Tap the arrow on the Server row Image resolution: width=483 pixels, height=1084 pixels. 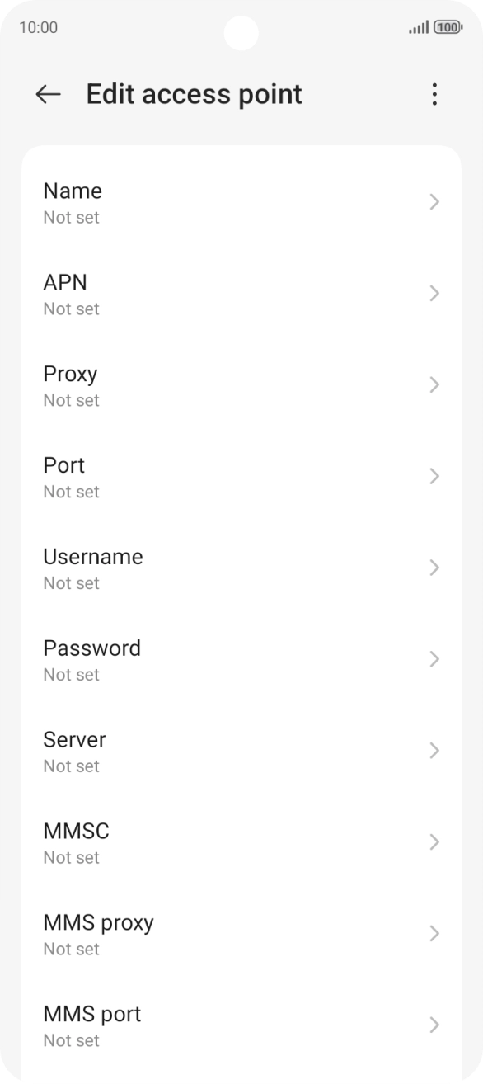(x=434, y=752)
